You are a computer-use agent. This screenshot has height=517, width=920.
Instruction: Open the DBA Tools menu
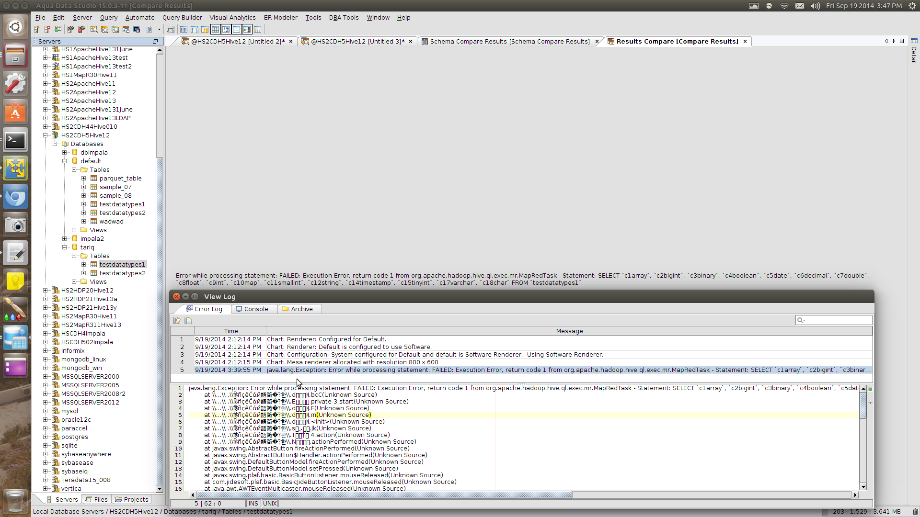(344, 18)
